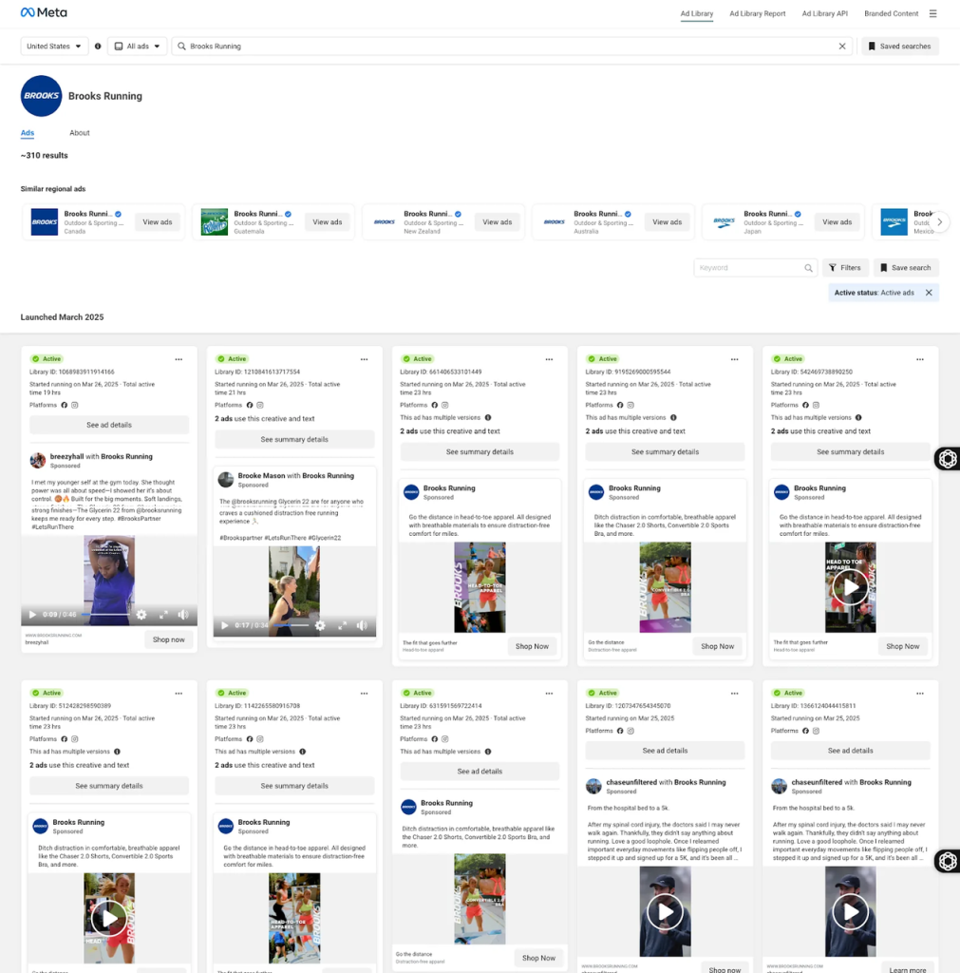Image resolution: width=960 pixels, height=973 pixels.
Task: Toggle volume on Brooke Mason video
Action: coord(362,625)
